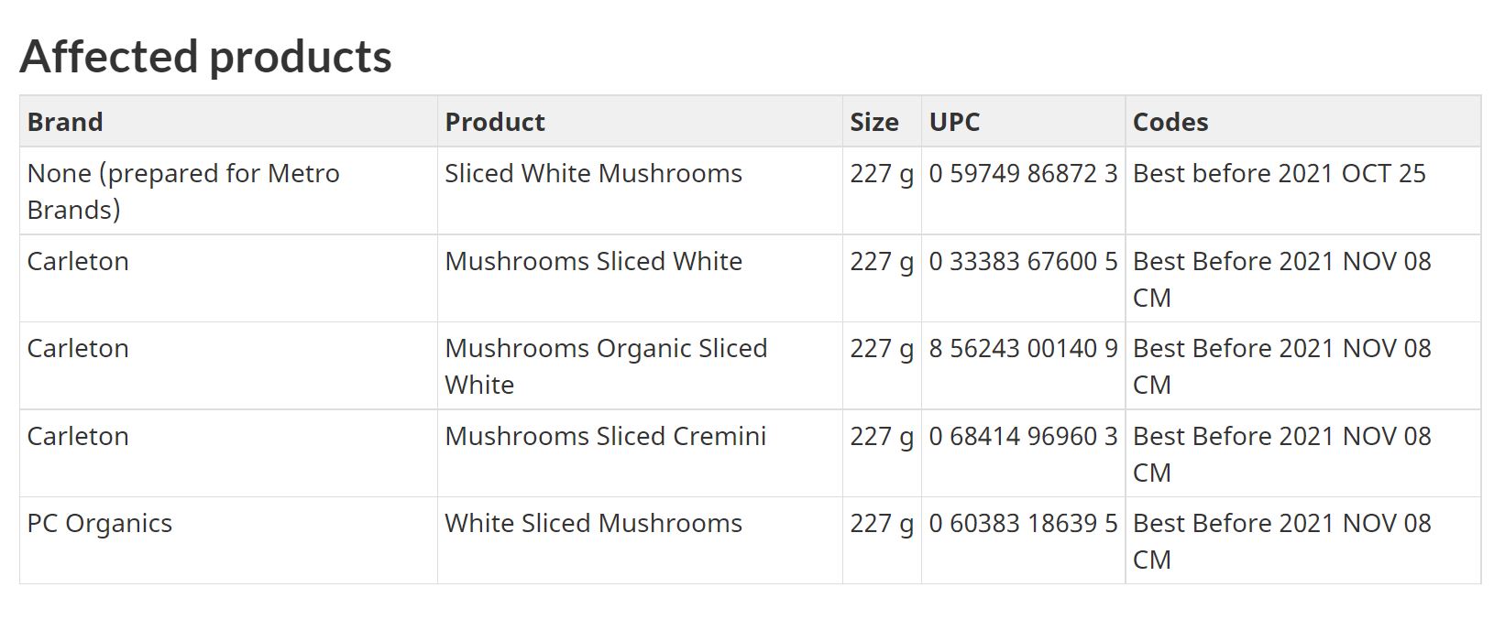Select UPC 0 33383 67600 5
The height and width of the screenshot is (620, 1505).
pos(1023,262)
